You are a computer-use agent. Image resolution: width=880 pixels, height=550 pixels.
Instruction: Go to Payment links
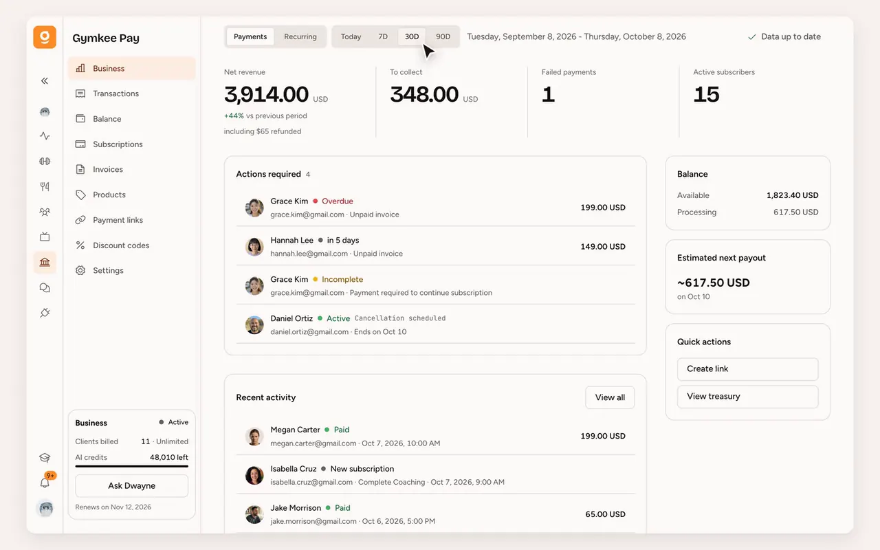tap(131, 220)
